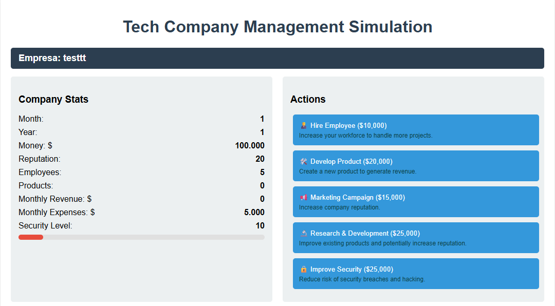Launch the Marketing Campaign ($15,000) action
Image resolution: width=555 pixels, height=306 pixels.
[x=416, y=201]
